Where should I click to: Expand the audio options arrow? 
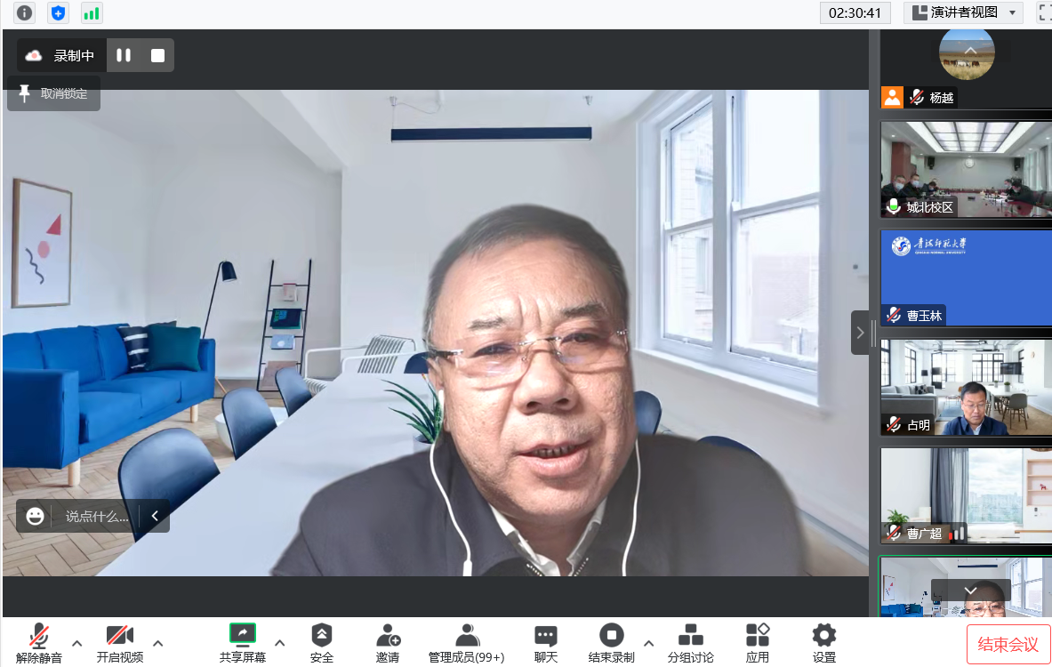76,643
